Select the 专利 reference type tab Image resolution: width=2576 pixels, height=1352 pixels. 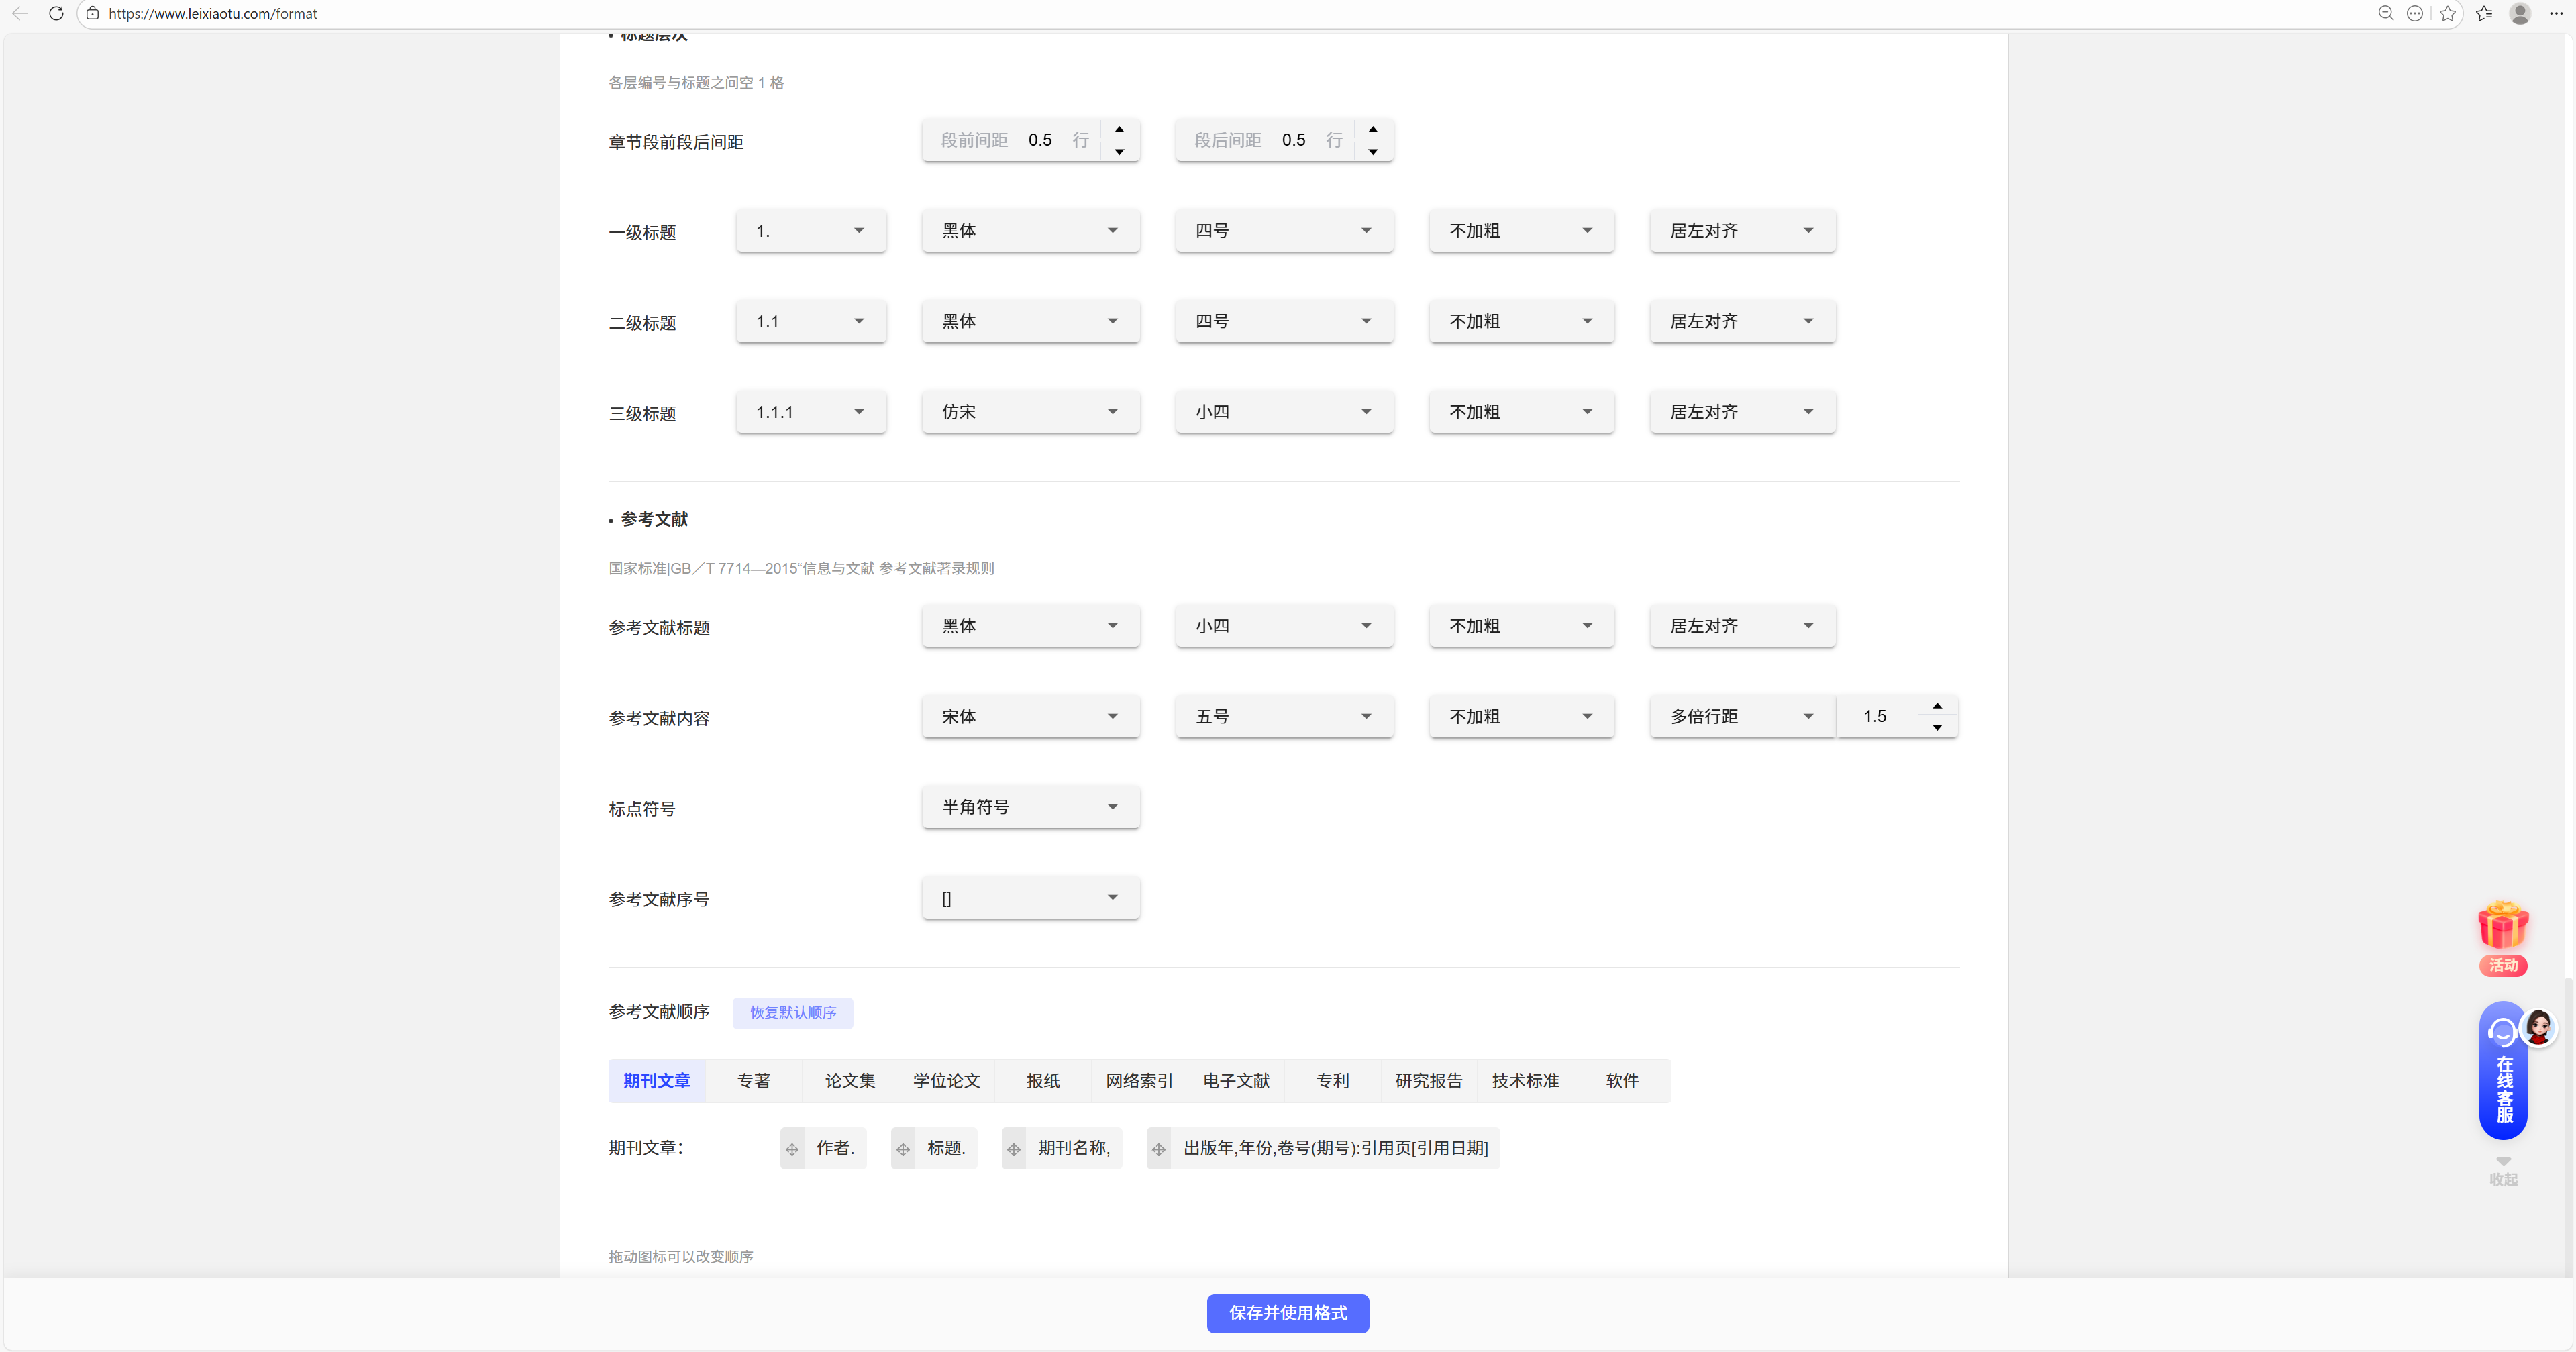[1332, 1081]
